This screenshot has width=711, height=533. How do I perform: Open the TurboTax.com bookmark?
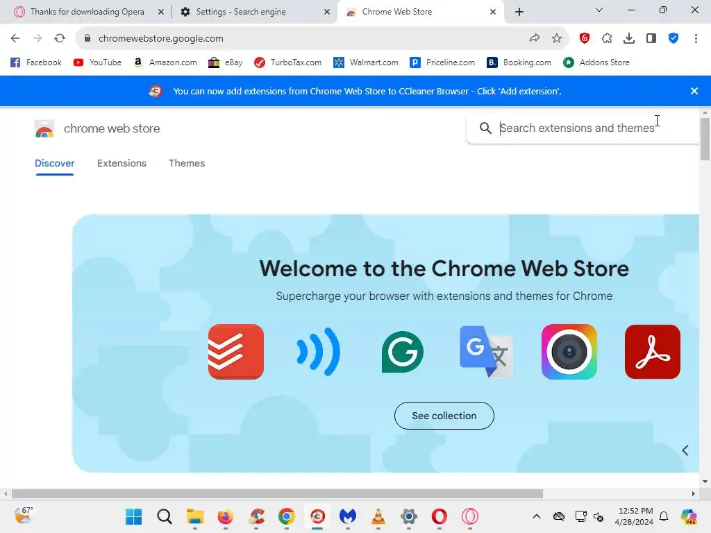(x=288, y=62)
